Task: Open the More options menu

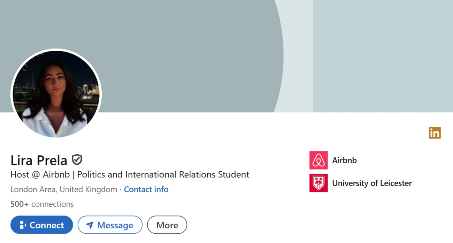Action: click(x=167, y=225)
